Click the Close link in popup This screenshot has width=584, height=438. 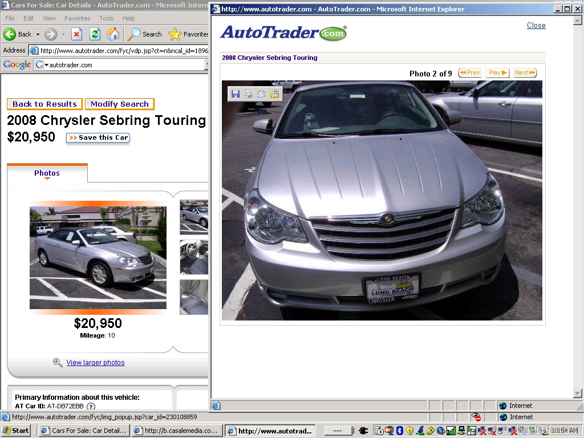[x=536, y=25]
